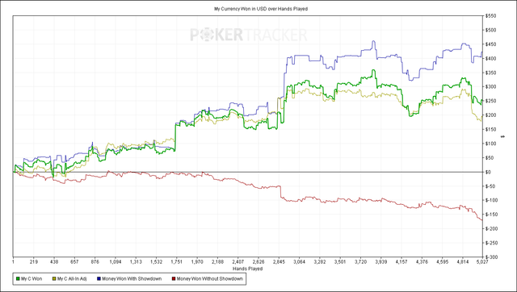Viewport: 517px width, 292px height.
Task: Click x-axis tick label '2,188'
Action: coord(217,262)
